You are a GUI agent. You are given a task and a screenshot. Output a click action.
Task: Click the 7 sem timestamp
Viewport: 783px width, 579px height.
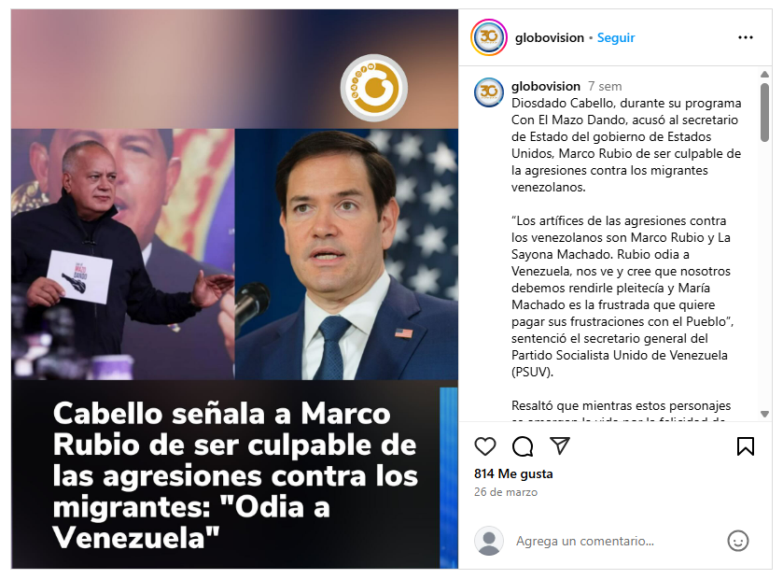pos(605,87)
